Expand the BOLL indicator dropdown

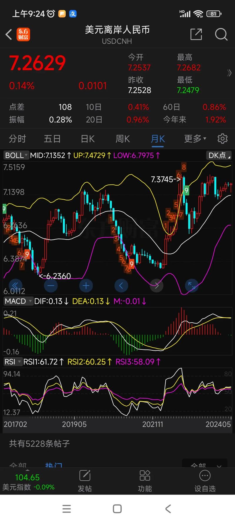(16, 155)
